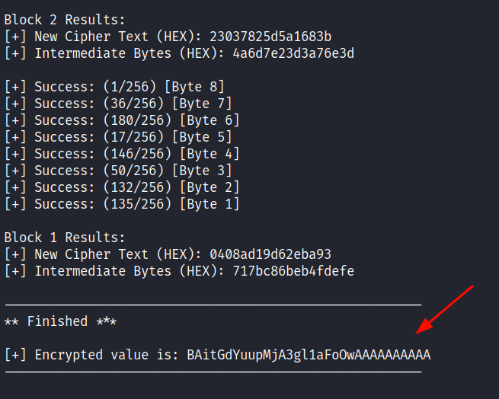
Task: Click the ** Finished *** text
Action: pyautogui.click(x=60, y=321)
